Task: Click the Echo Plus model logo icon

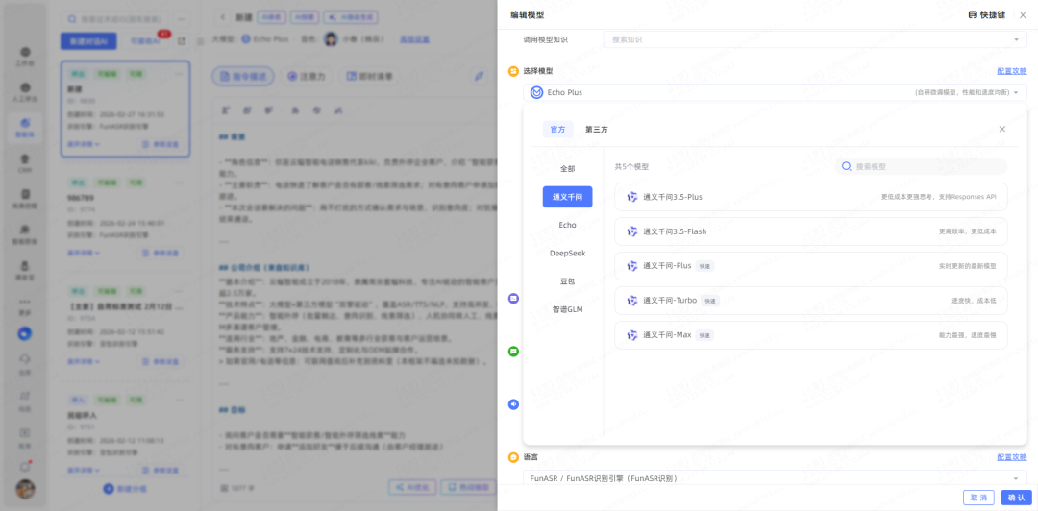Action: (536, 93)
